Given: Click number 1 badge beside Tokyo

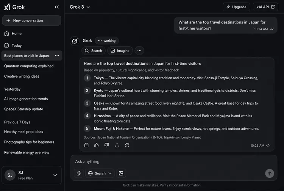Looking at the screenshot, I should click(x=87, y=78).
